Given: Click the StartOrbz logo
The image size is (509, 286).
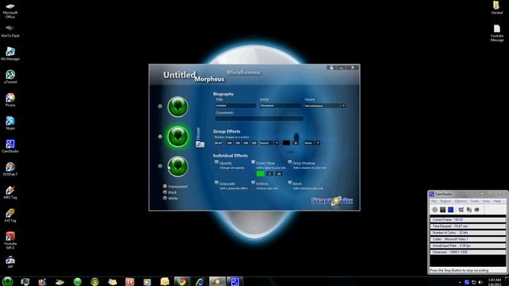Looking at the screenshot, I should [332, 201].
